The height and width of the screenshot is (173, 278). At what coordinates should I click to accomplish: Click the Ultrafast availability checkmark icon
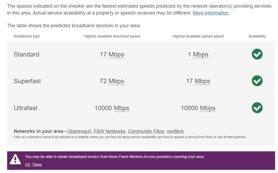click(257, 108)
